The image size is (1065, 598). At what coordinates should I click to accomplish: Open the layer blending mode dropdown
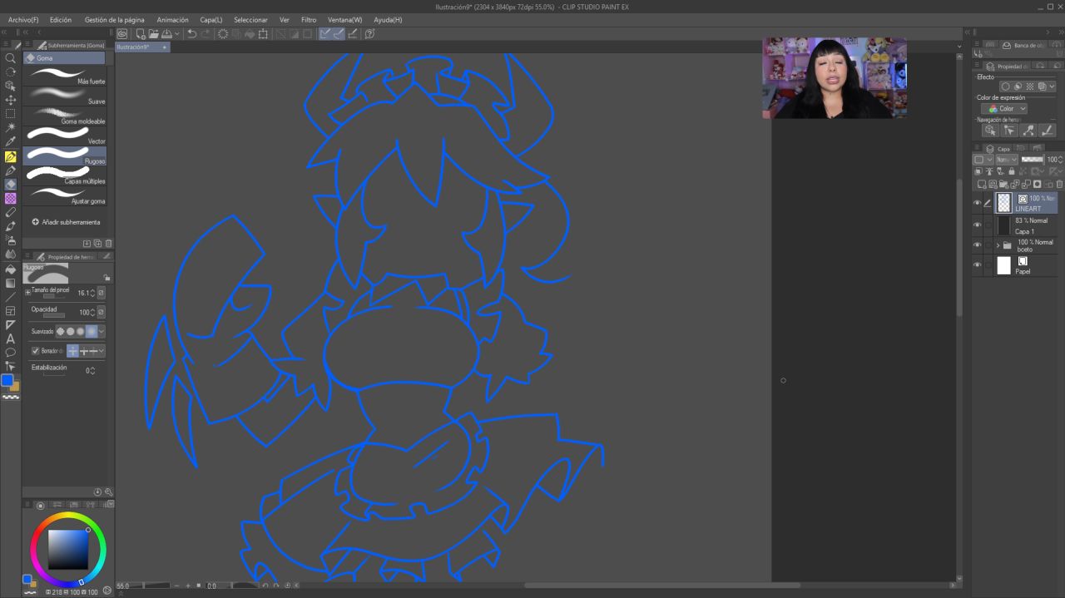(x=1007, y=159)
